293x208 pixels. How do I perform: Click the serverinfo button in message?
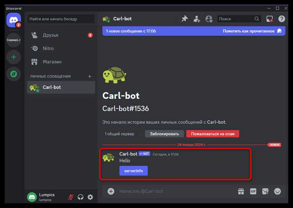point(134,171)
